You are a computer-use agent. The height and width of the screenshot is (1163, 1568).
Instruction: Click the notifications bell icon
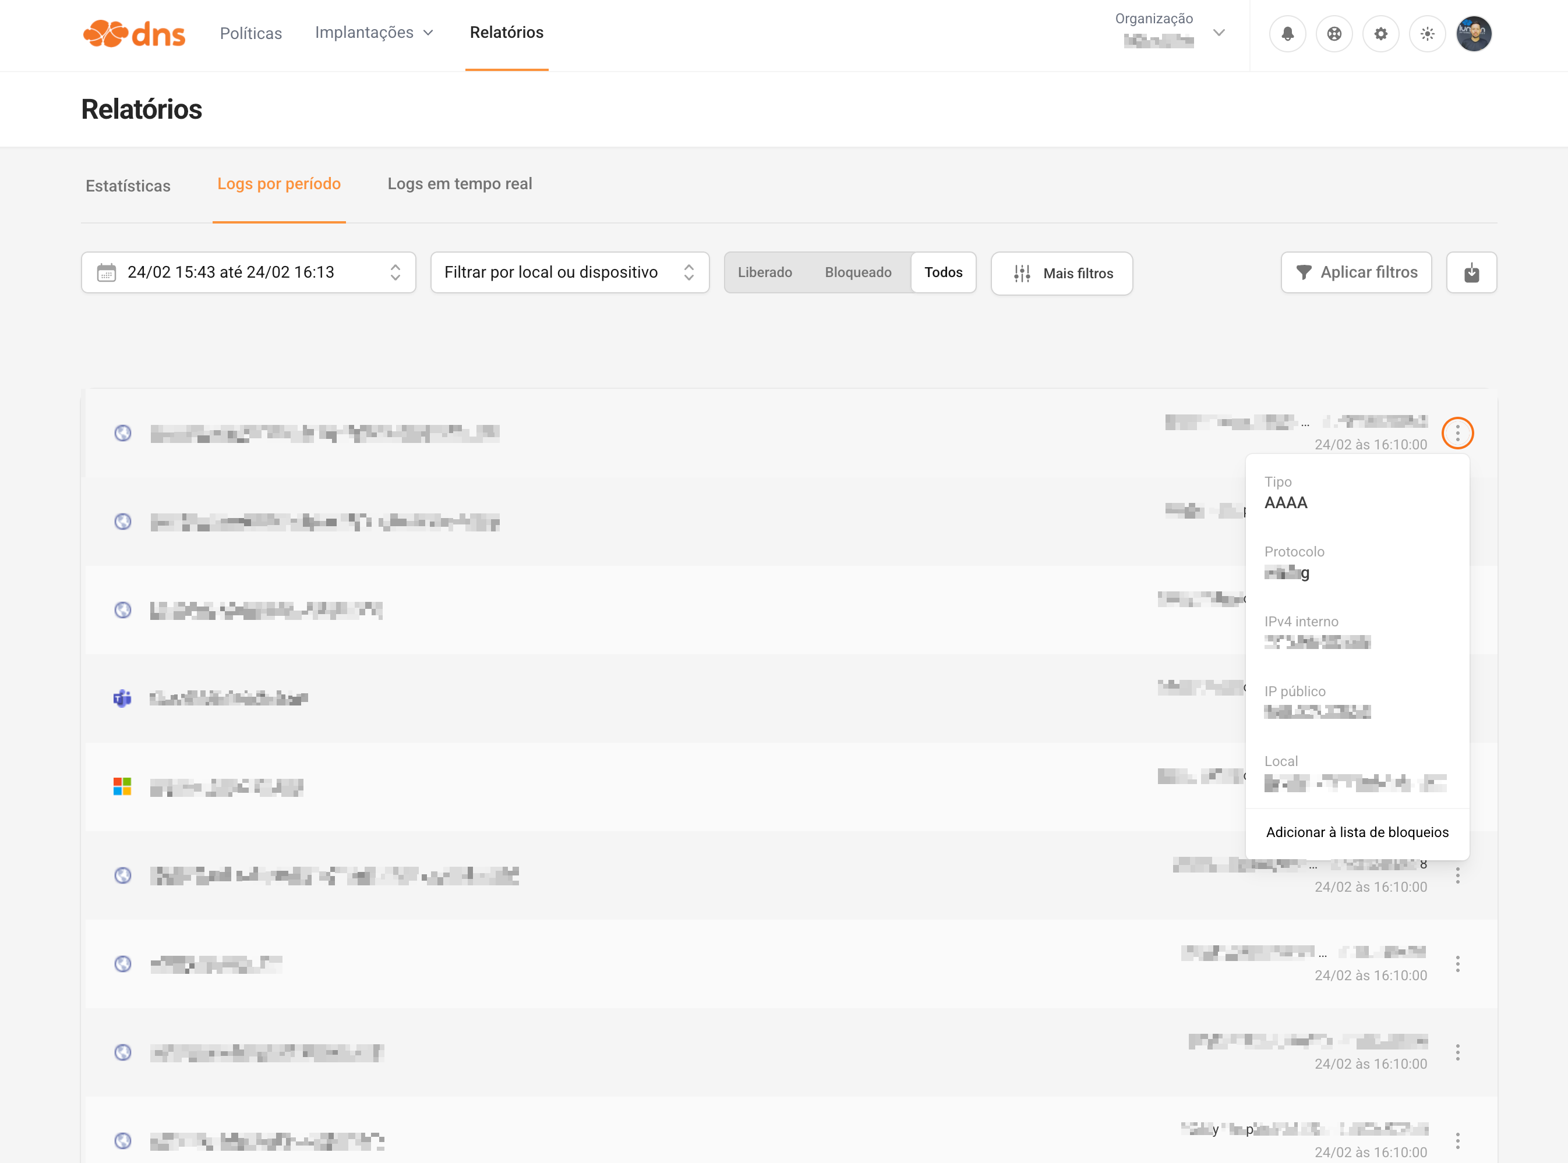coord(1287,33)
